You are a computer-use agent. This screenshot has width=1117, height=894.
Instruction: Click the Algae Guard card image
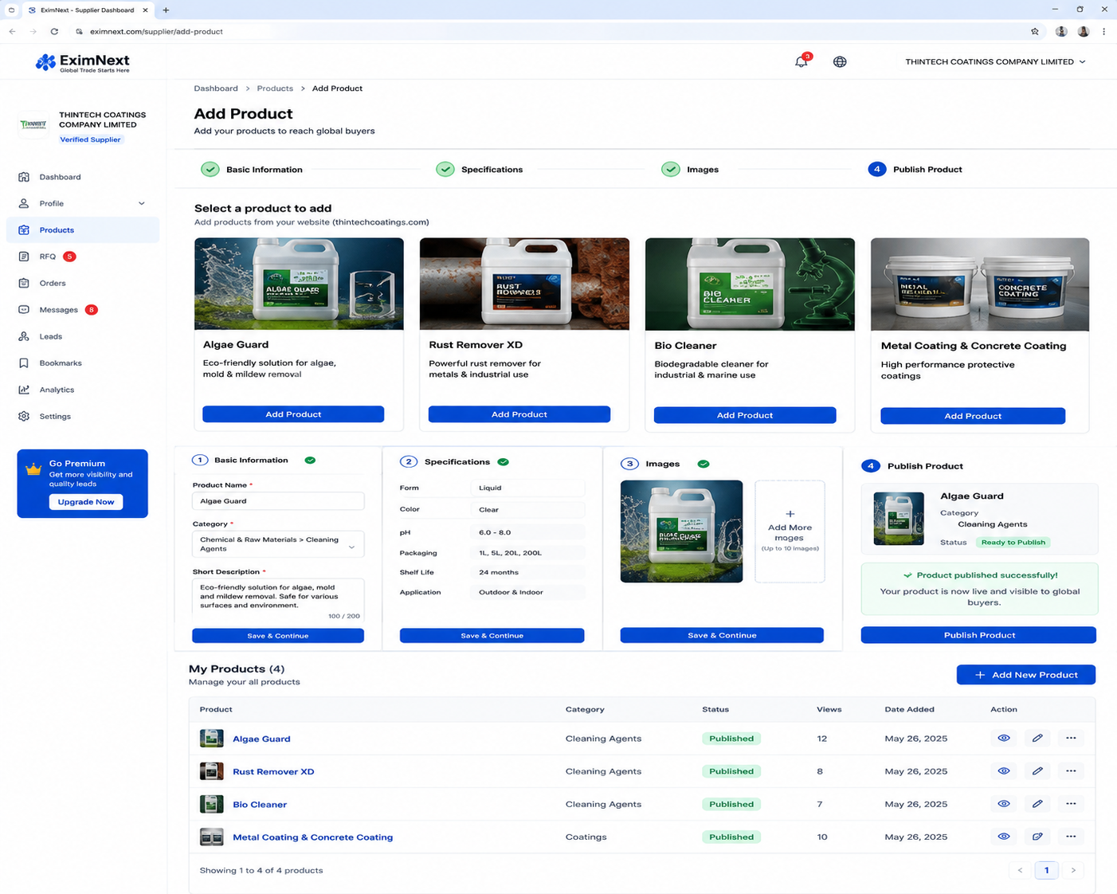(299, 284)
